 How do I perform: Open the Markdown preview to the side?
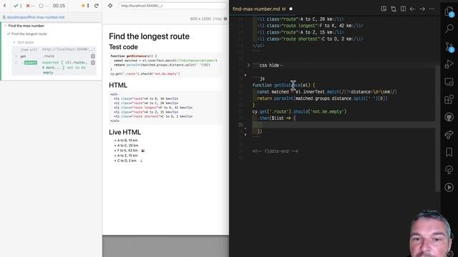point(384,9)
